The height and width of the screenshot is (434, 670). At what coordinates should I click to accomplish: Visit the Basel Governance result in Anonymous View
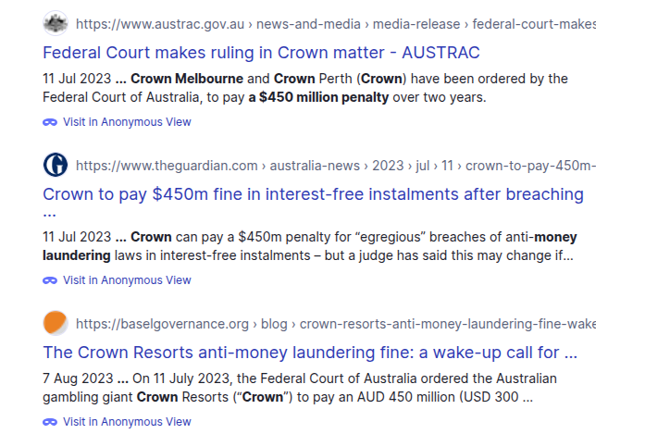tap(127, 422)
